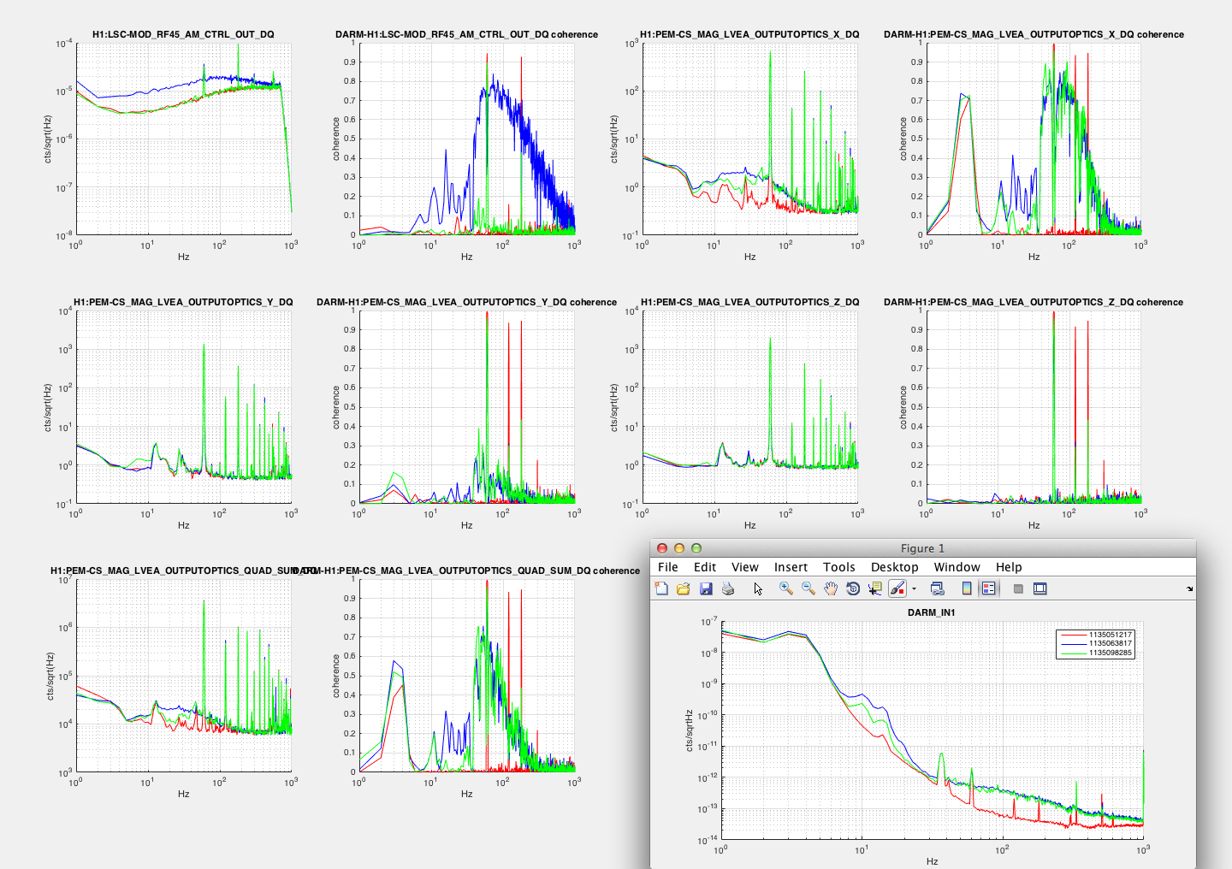Screen dimensions: 1232x869
Task: Open the Tools menu in Figure 1
Action: point(839,567)
